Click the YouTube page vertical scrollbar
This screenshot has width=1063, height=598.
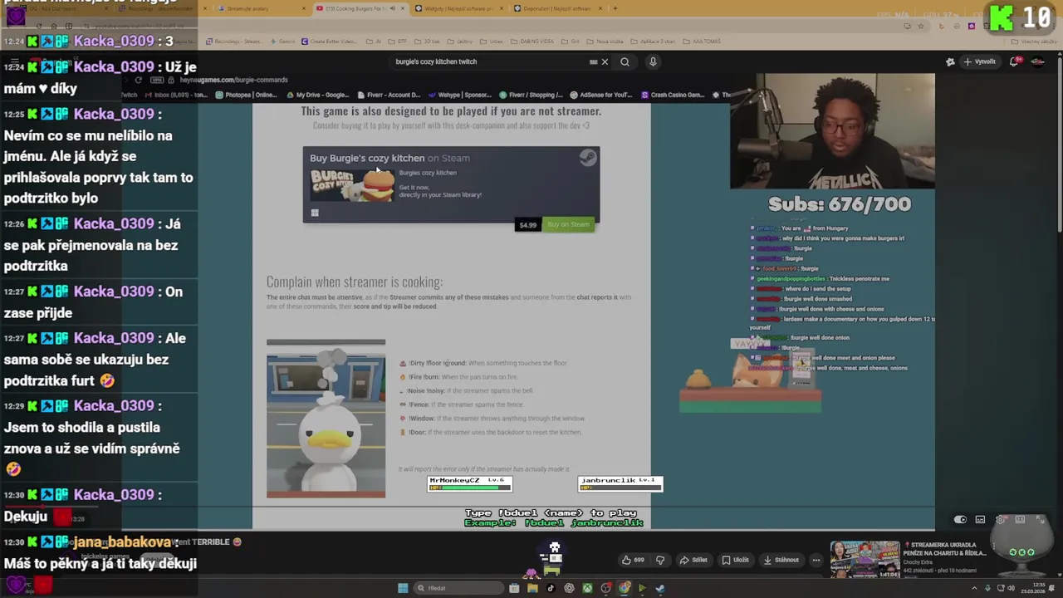click(1059, 143)
